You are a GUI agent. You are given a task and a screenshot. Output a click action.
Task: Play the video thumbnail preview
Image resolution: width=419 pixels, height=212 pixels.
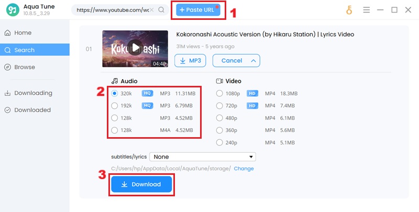135,48
